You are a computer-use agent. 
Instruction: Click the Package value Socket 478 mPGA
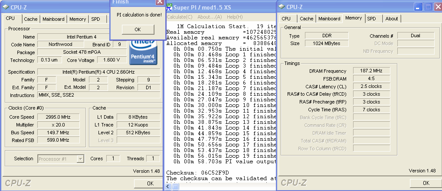82,52
